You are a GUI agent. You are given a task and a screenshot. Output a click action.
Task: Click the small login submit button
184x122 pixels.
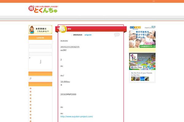(x=40, y=62)
